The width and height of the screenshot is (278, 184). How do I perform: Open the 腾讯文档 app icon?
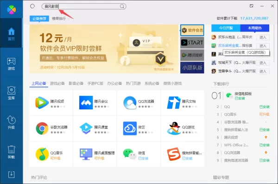tap(174, 102)
